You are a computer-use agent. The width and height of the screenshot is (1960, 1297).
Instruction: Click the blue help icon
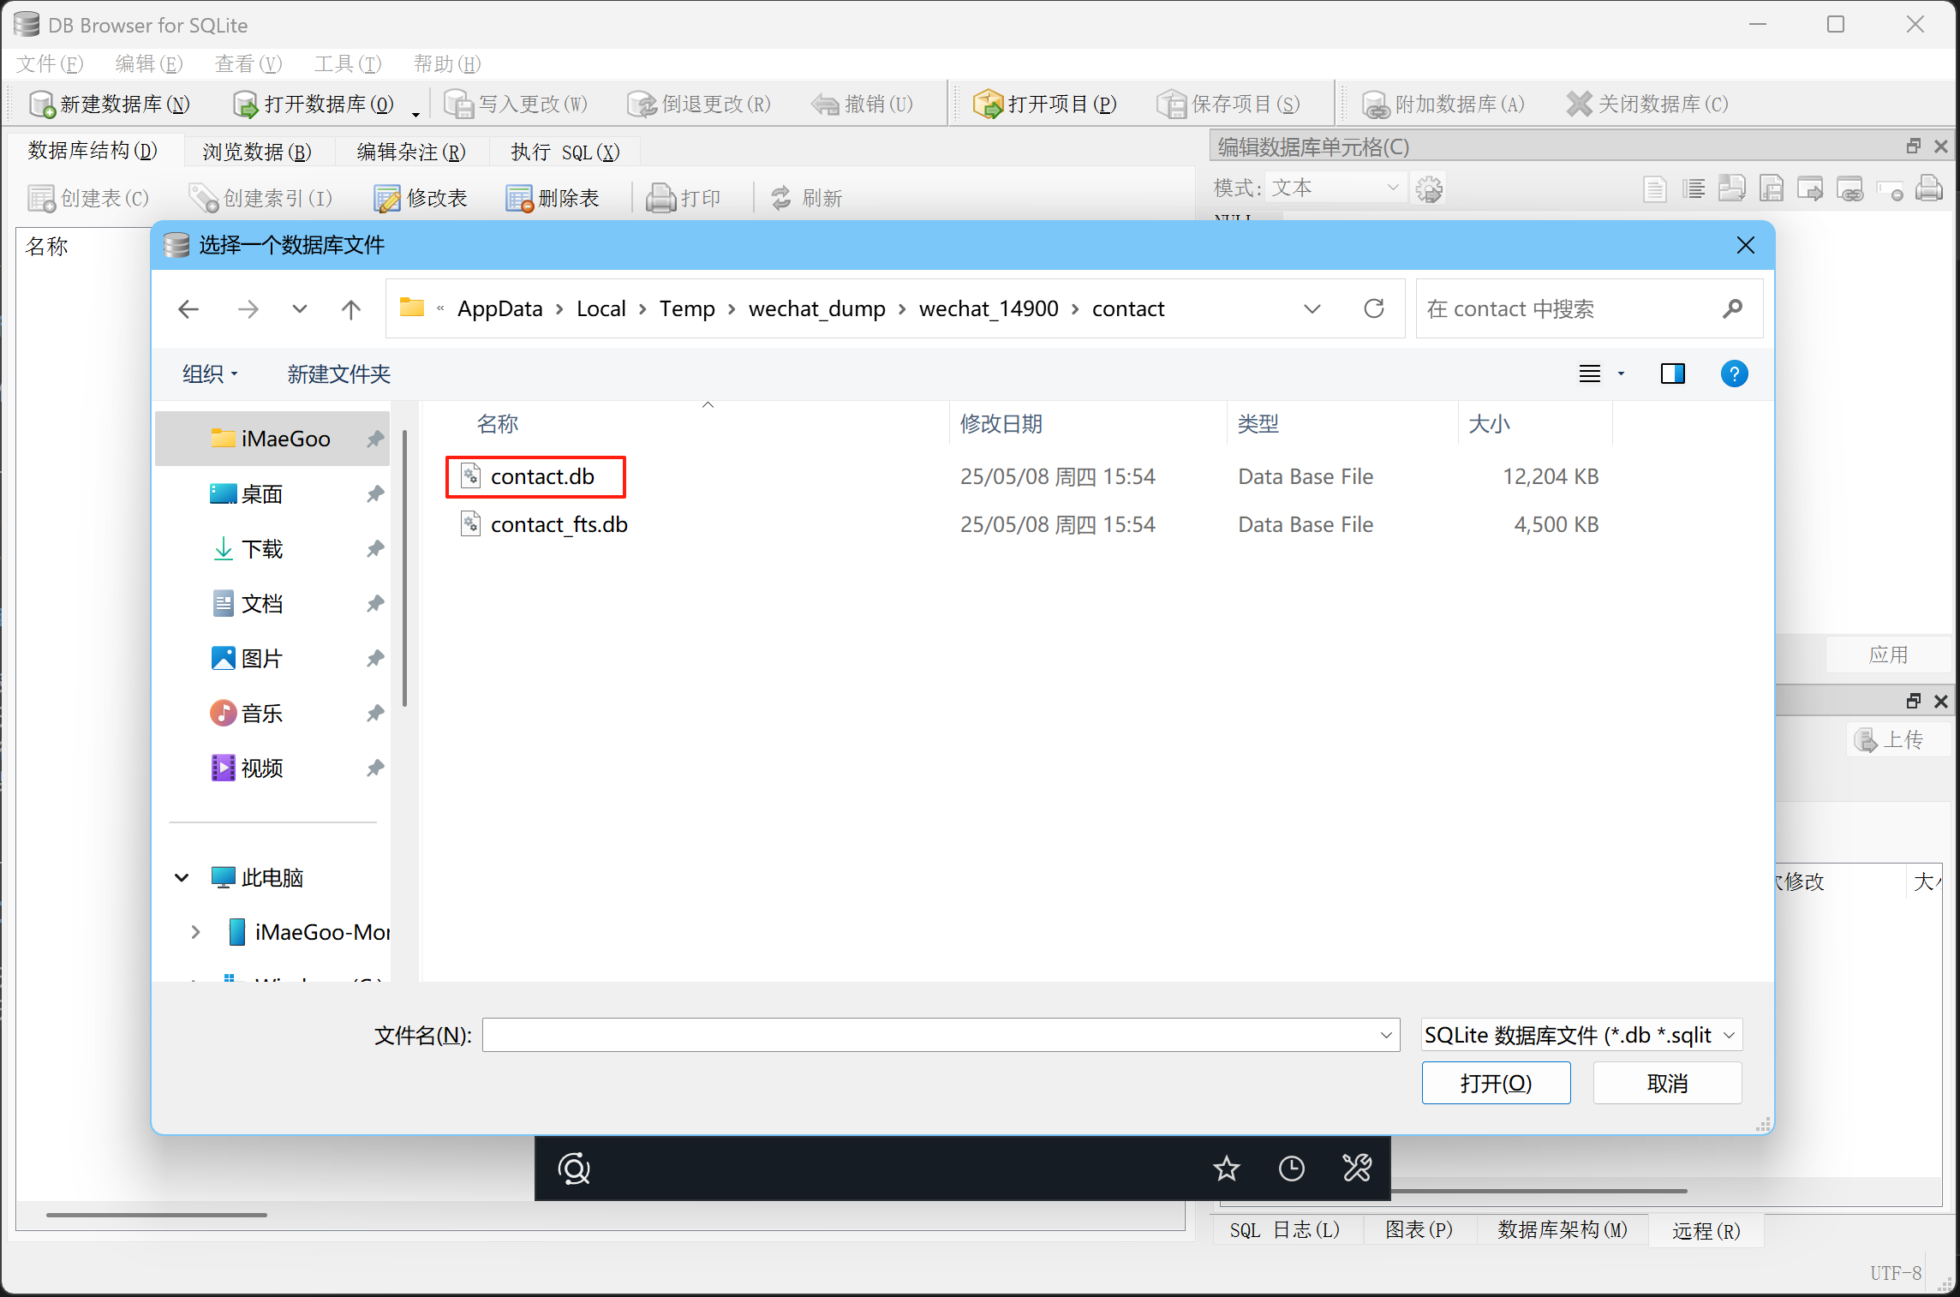pos(1734,374)
